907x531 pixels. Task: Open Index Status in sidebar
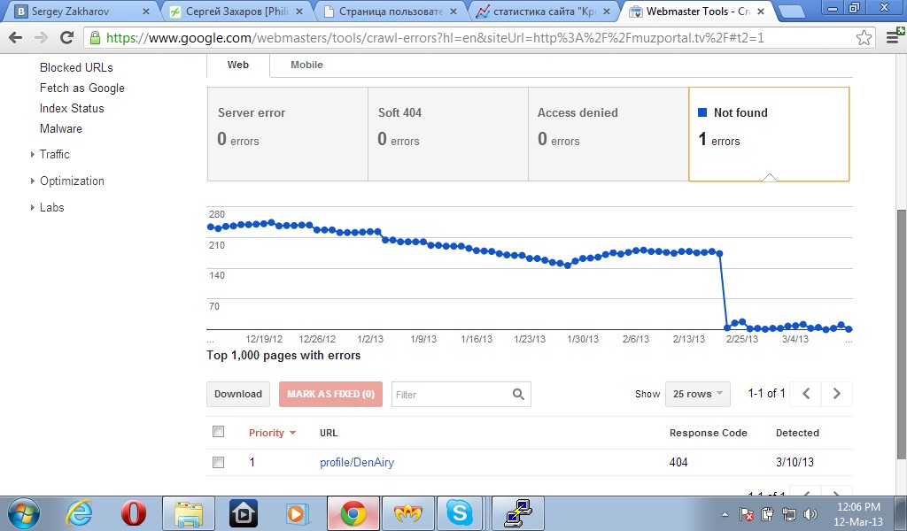tap(72, 108)
